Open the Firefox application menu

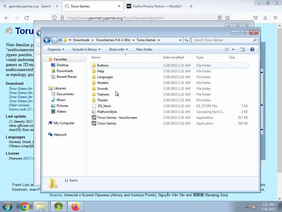click(x=275, y=18)
